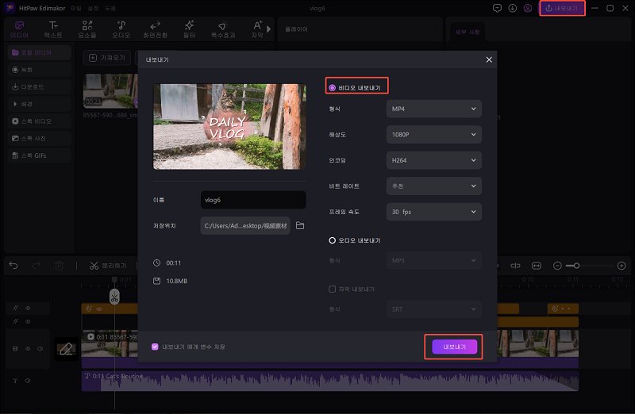Open the 다운로드 (Download) sidebar item
The image size is (635, 414).
tap(39, 86)
